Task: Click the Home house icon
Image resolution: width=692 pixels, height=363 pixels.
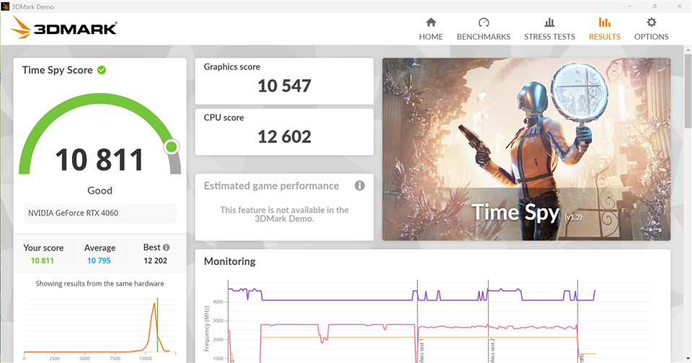Action: click(x=431, y=22)
